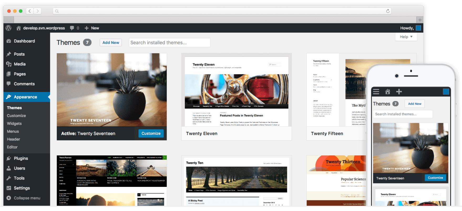
Task: Tap Customize button on phone screen
Action: 435,178
